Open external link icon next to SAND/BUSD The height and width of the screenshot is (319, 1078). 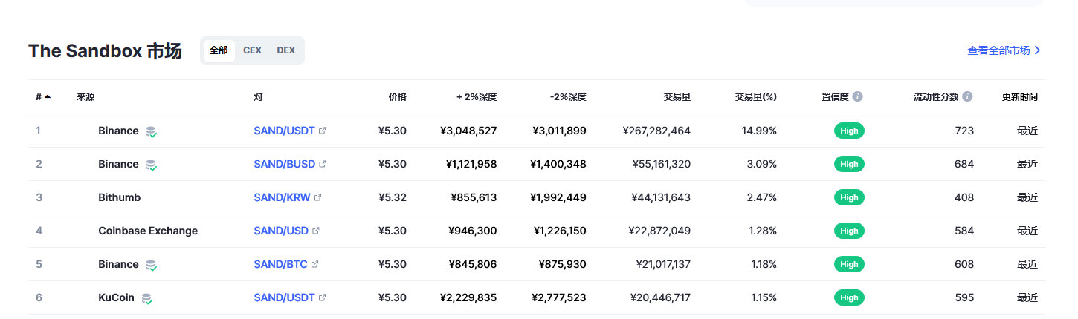323,164
